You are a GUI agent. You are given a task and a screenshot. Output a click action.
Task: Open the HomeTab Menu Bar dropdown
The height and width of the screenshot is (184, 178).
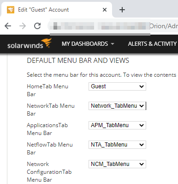[117, 86]
